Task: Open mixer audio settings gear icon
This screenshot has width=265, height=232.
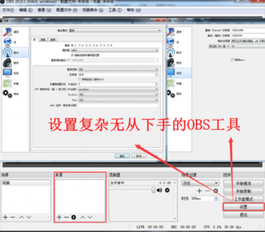Action: [167, 190]
